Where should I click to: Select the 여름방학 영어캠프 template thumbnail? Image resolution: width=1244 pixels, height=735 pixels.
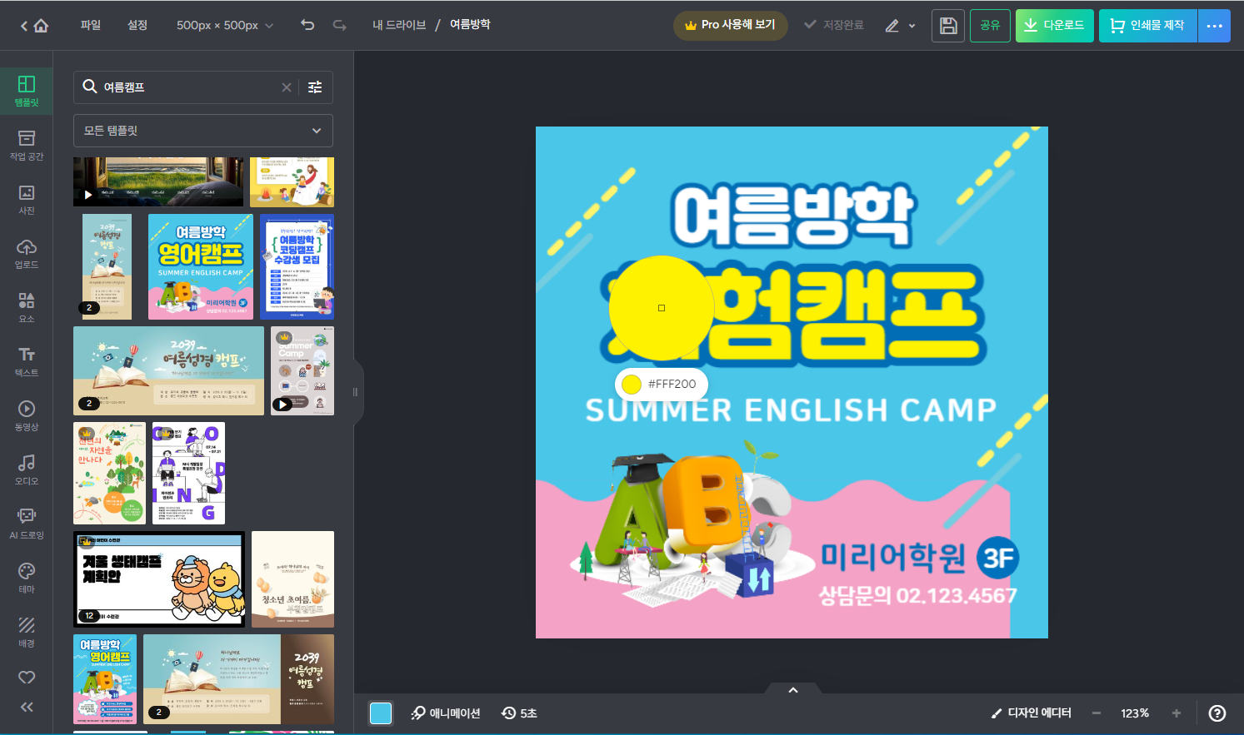(201, 266)
